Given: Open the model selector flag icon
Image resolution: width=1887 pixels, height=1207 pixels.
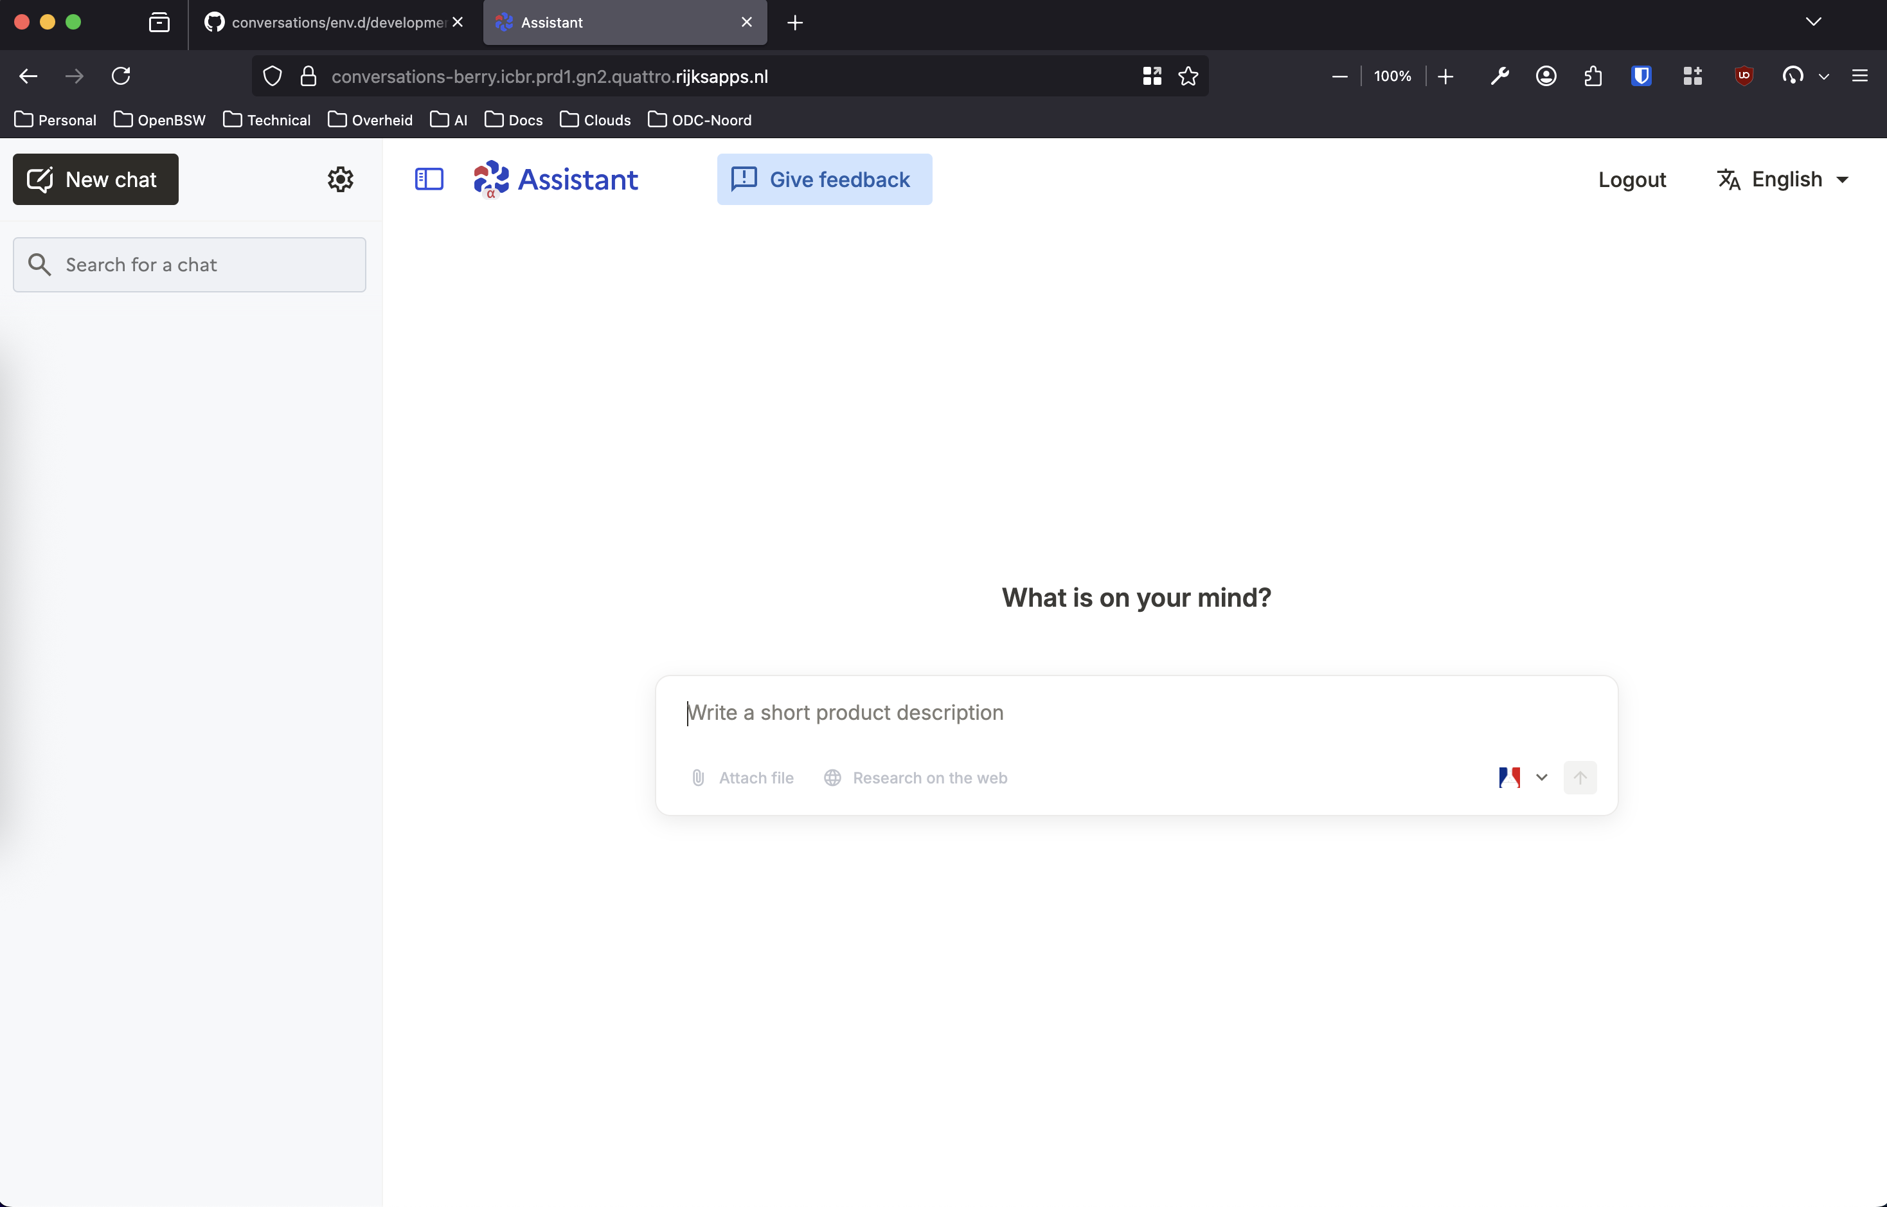Looking at the screenshot, I should tap(1508, 778).
